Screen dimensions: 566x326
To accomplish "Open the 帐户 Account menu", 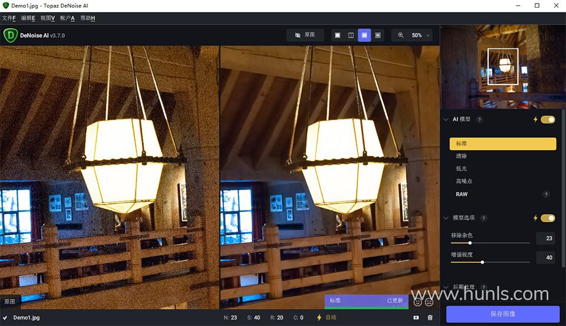I will [67, 18].
